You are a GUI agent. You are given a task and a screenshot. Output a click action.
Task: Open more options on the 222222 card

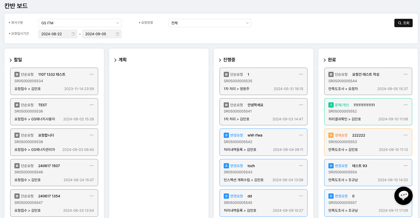pyautogui.click(x=405, y=135)
